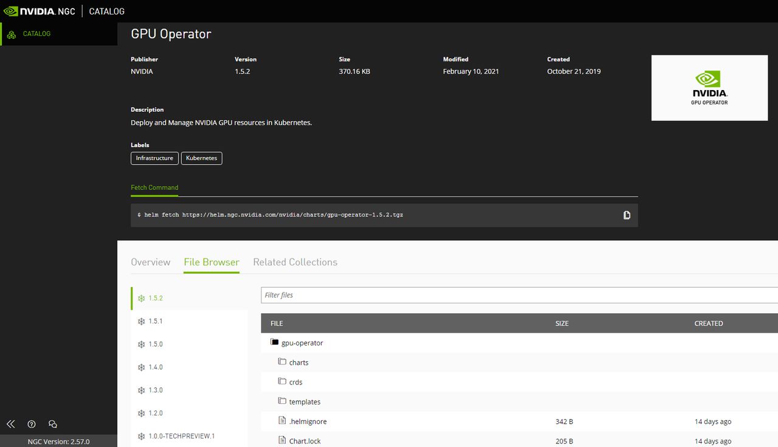Open the Related Collections tab

(295, 262)
